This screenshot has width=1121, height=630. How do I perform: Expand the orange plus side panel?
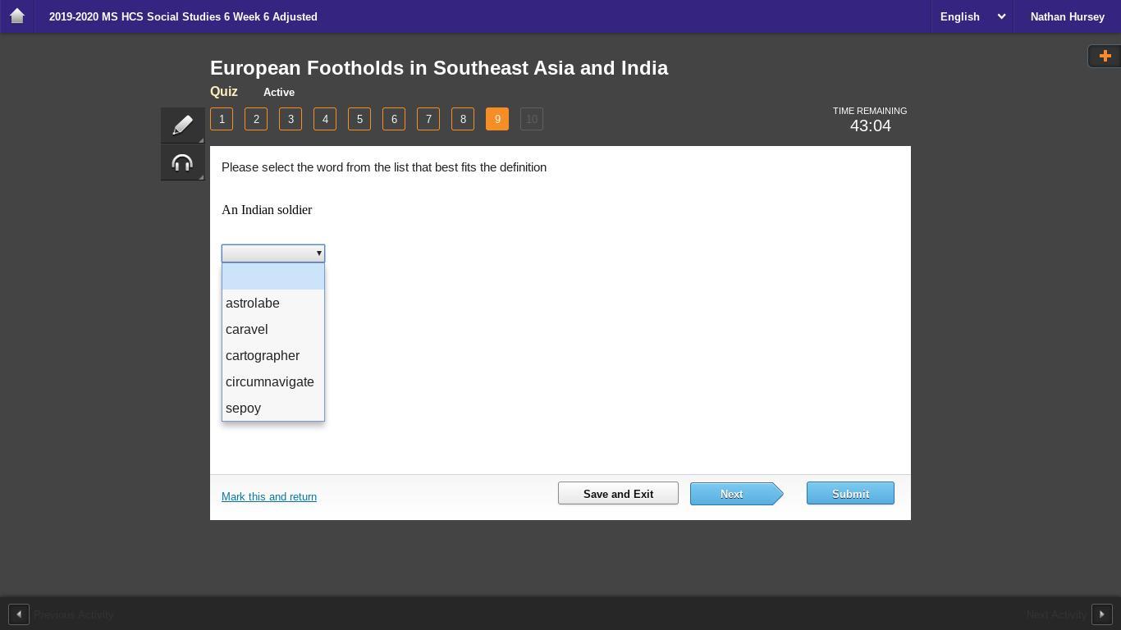[1105, 56]
